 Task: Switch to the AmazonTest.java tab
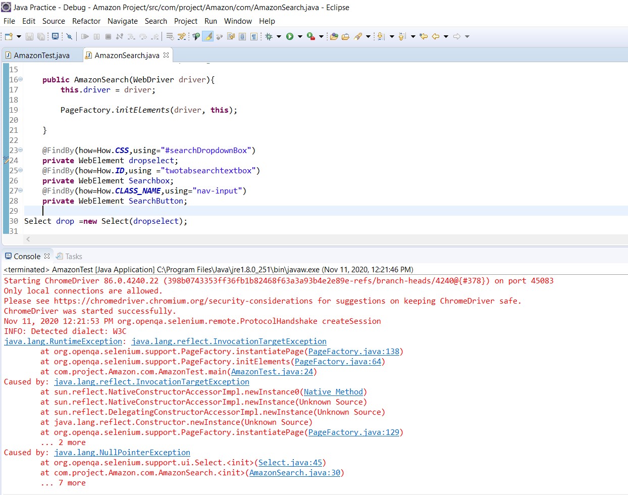[42, 56]
